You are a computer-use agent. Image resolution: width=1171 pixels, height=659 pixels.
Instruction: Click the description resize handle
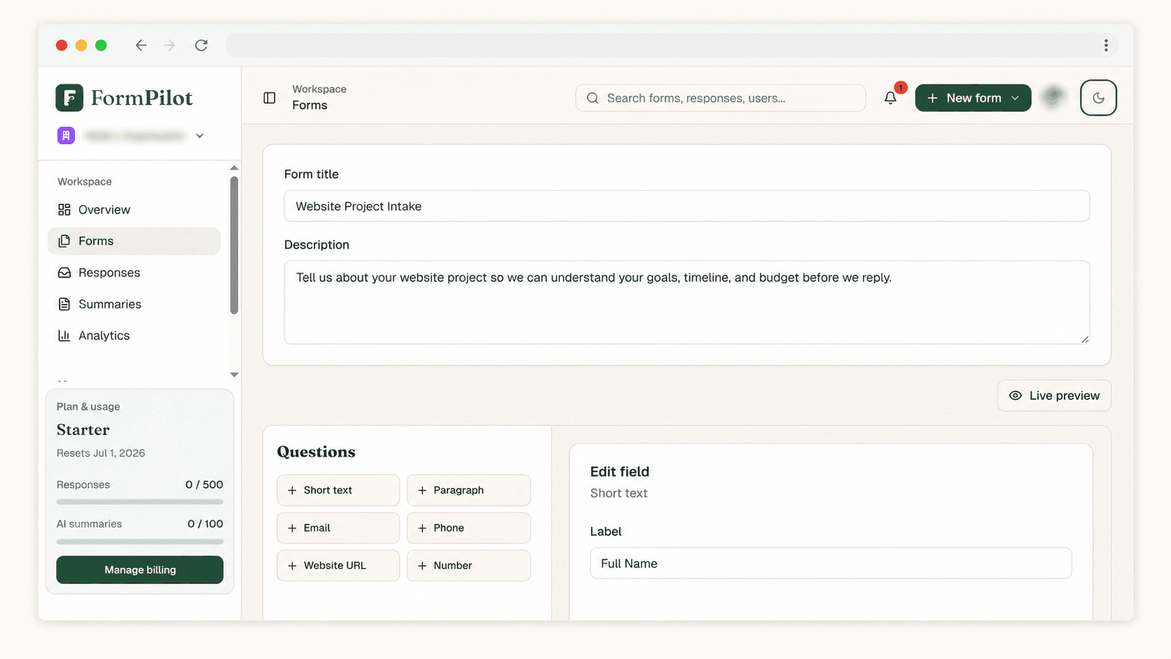[1084, 339]
